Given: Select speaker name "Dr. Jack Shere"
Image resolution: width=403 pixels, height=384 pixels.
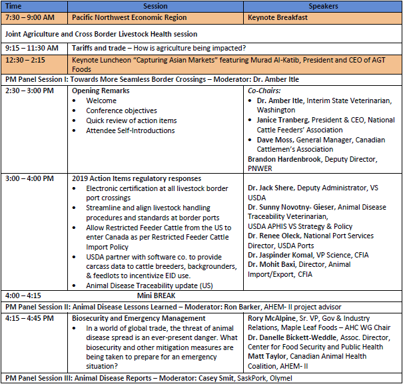Looking at the screenshot, I should point(273,190).
